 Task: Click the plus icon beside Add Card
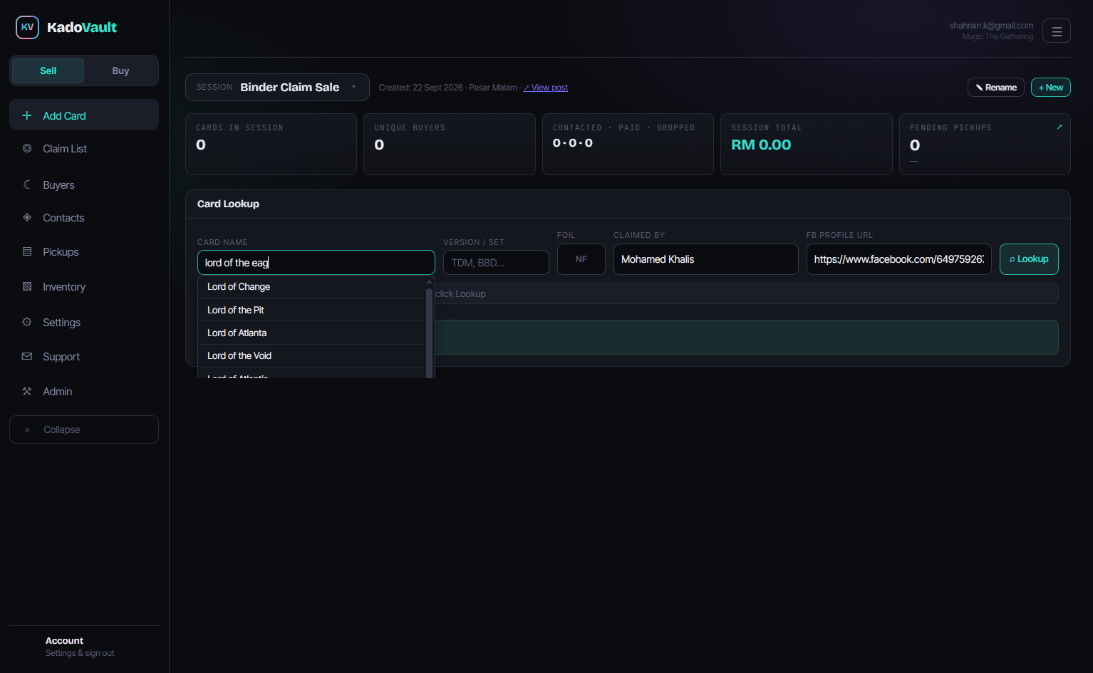[x=27, y=115]
